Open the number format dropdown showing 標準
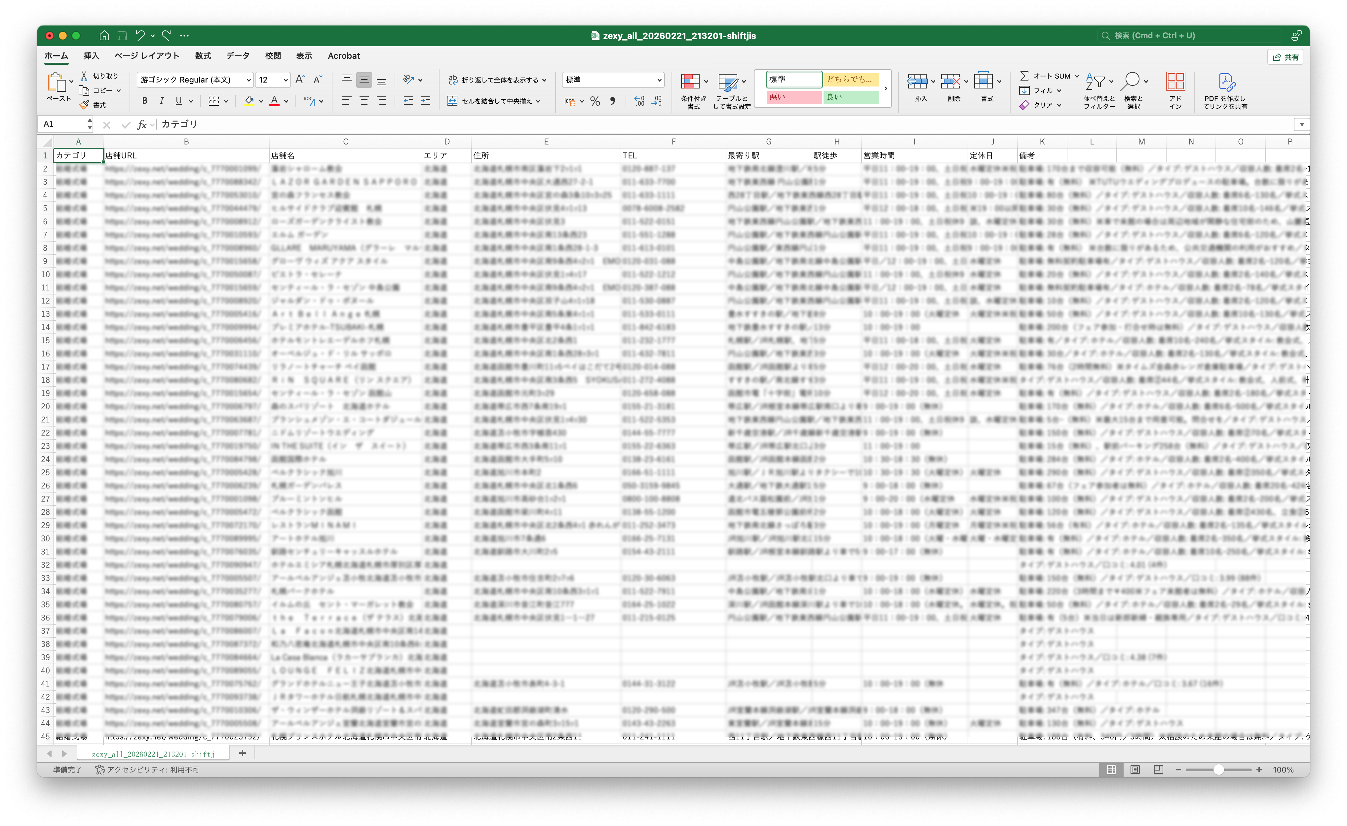This screenshot has height=826, width=1347. [659, 80]
